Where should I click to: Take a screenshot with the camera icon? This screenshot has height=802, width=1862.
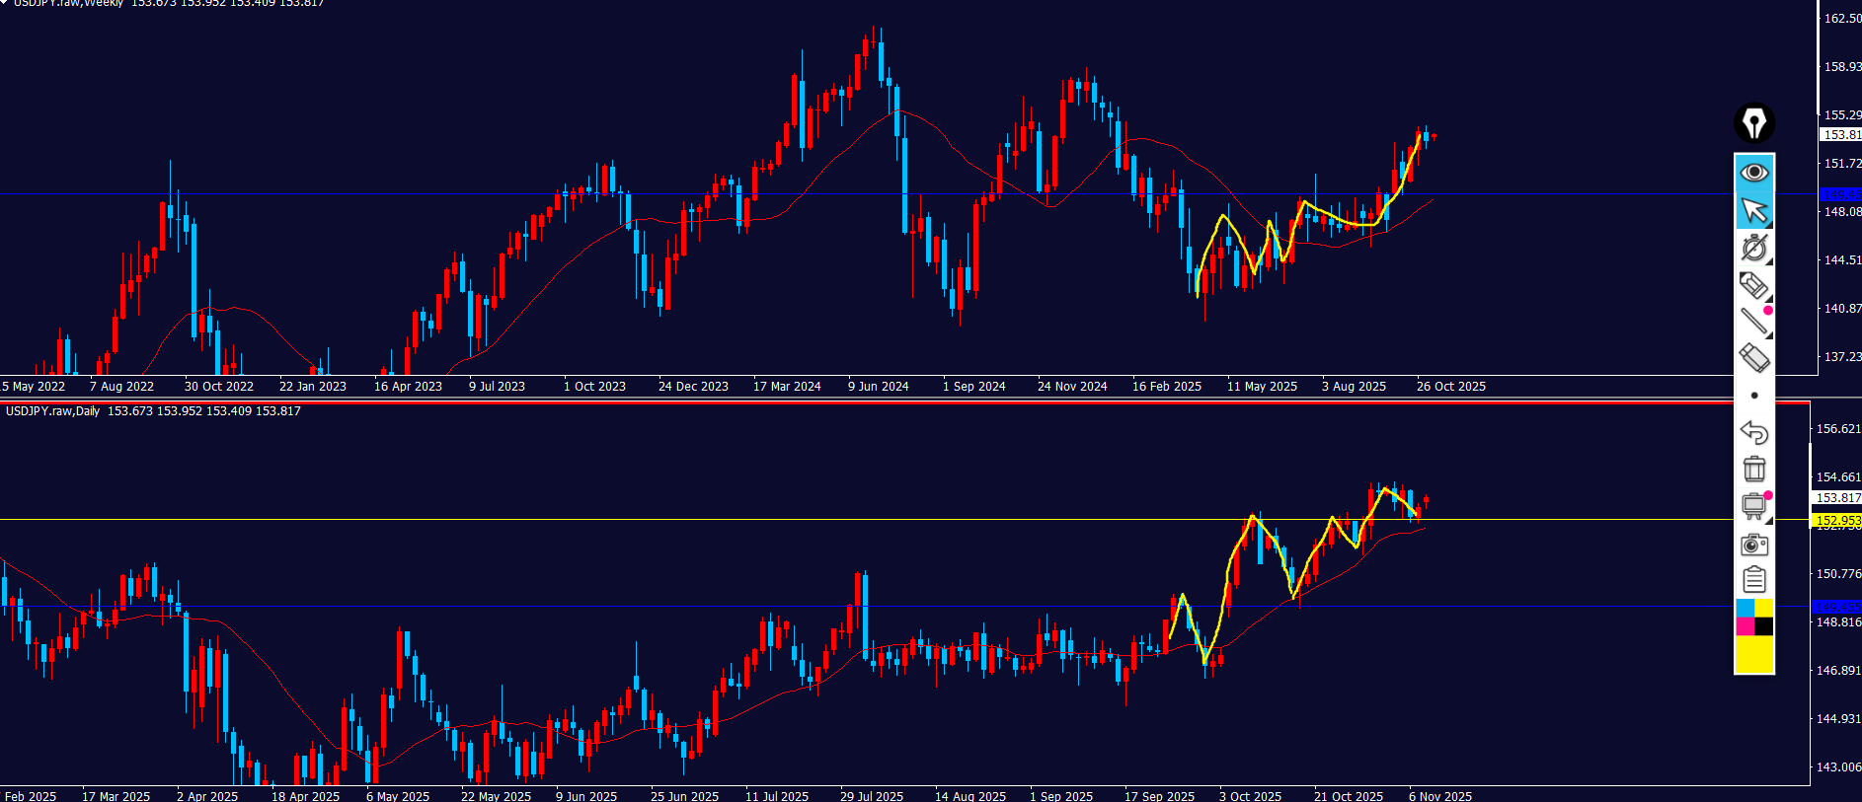(x=1753, y=544)
